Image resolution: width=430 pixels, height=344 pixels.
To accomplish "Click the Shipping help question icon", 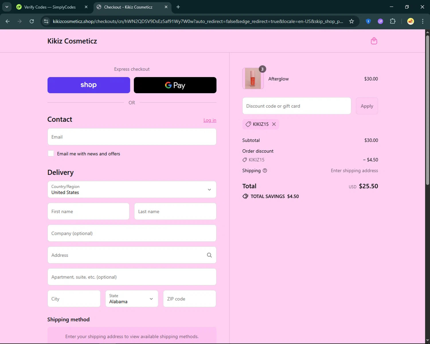I will [265, 171].
